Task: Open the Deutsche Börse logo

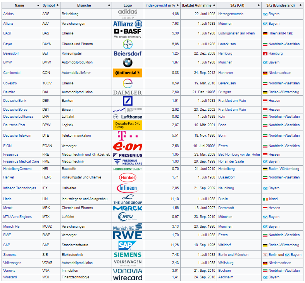Action: coord(128,110)
